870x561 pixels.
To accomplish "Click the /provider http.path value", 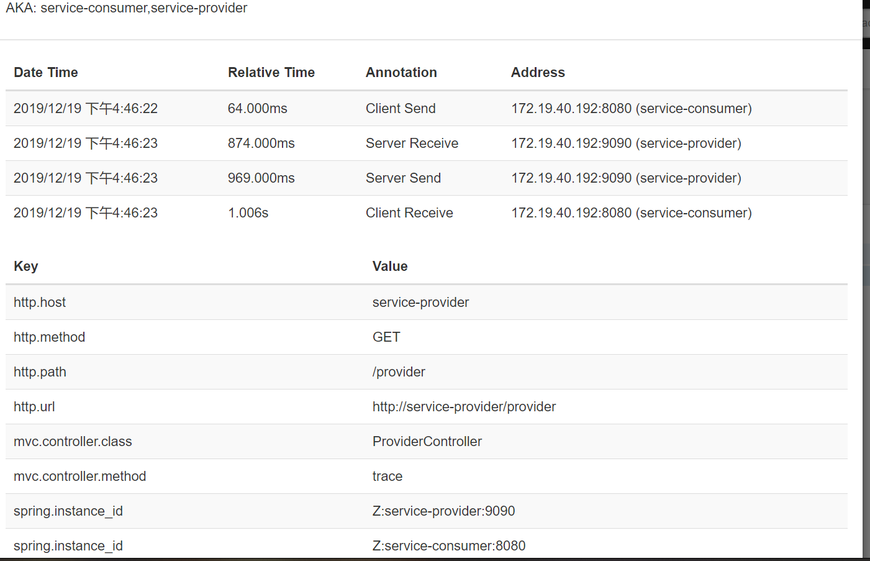I will [x=399, y=372].
